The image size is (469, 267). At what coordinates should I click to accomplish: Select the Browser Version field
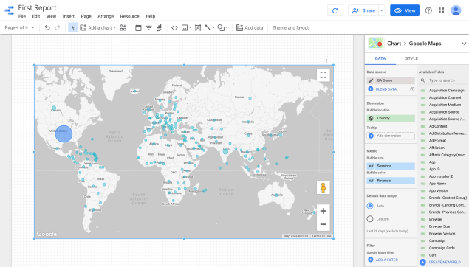pyautogui.click(x=442, y=234)
